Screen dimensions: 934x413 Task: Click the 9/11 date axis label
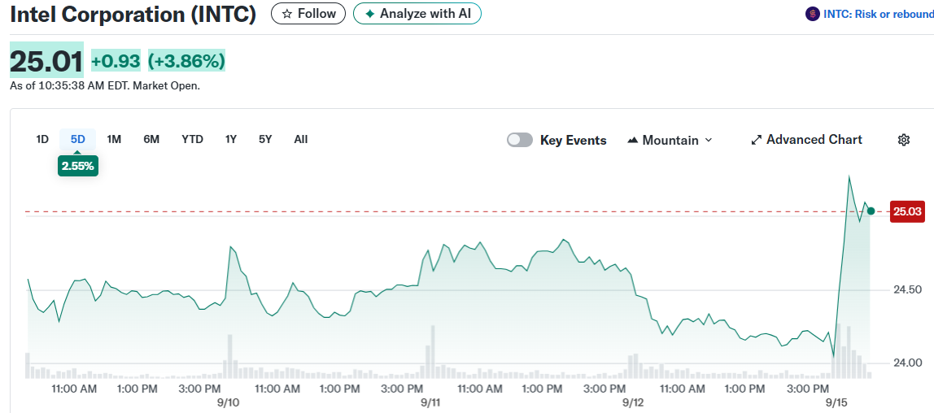click(x=430, y=403)
